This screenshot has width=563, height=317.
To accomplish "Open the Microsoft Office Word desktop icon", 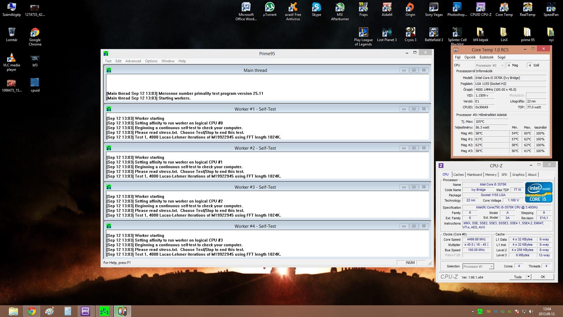I will pos(246,11).
